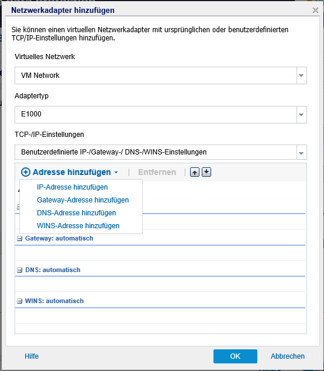The height and width of the screenshot is (371, 324).
Task: Close the Netzwerkadapter hinzufügen dialog
Action: 315,10
